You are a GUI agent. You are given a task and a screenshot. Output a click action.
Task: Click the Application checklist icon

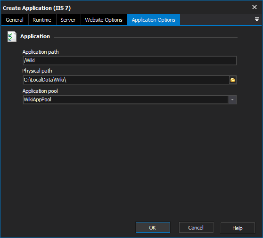[x=12, y=37]
